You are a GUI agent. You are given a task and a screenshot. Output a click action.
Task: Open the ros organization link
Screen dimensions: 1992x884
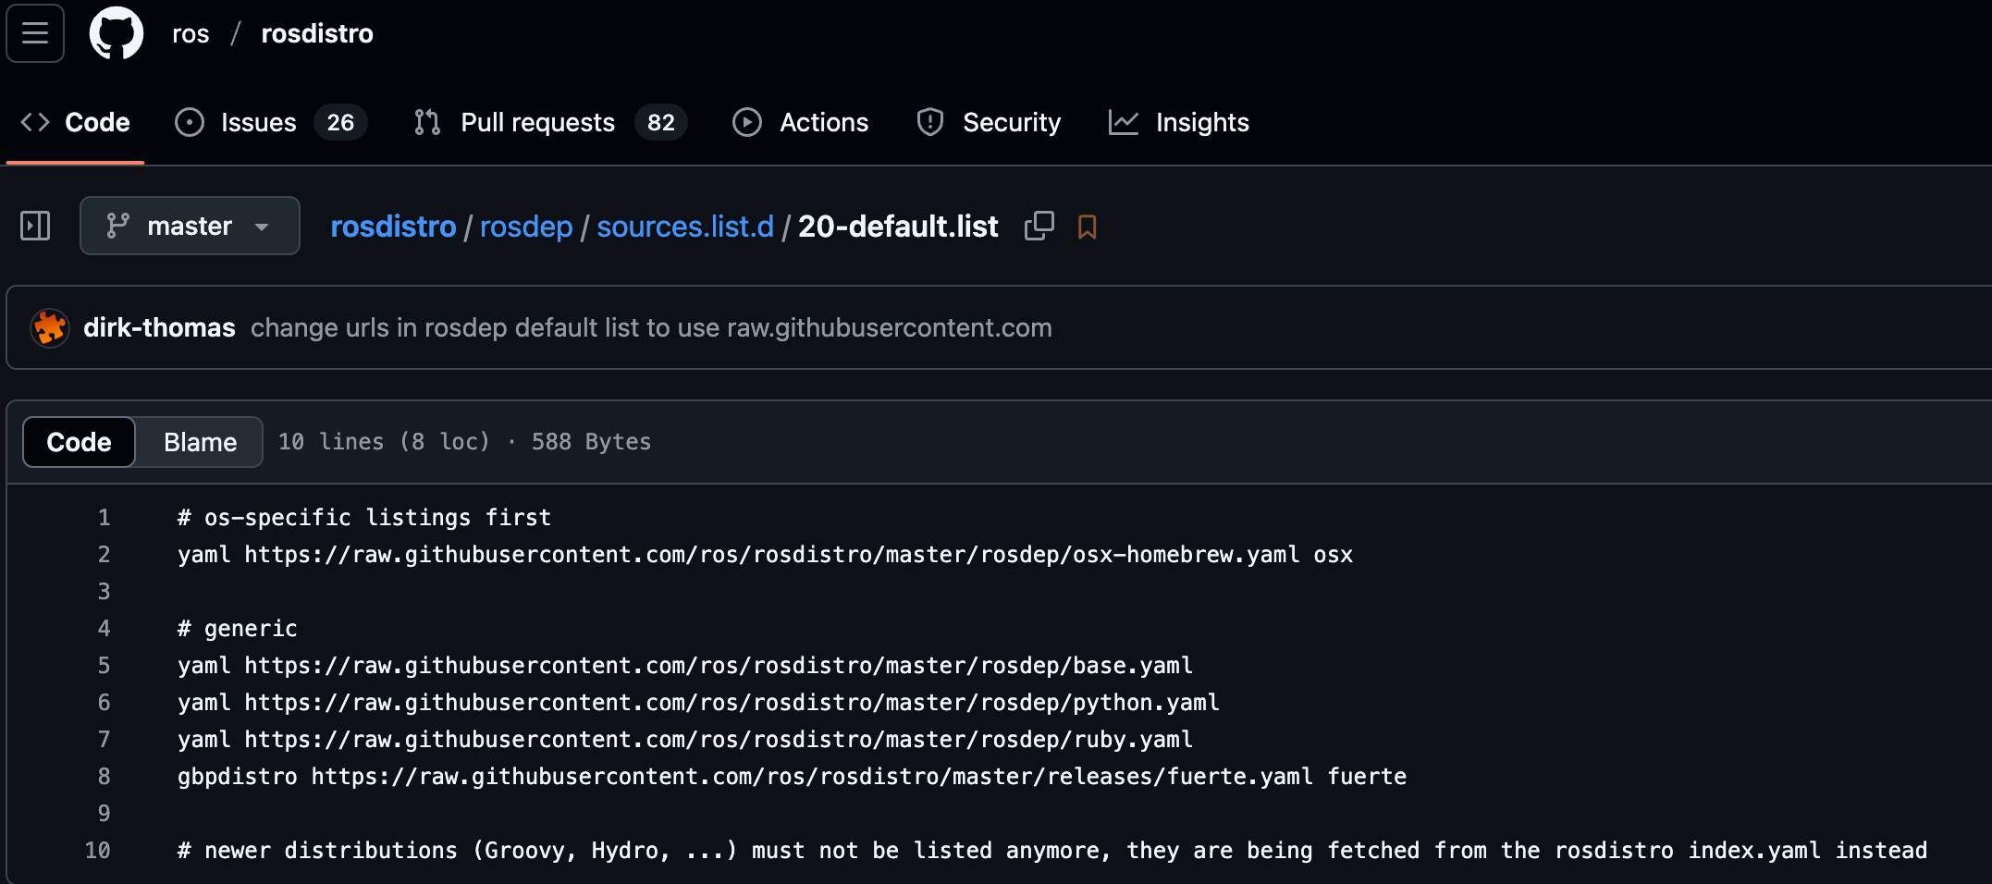tap(191, 33)
